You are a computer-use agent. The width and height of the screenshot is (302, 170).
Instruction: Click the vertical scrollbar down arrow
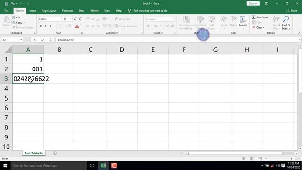tap(300, 149)
